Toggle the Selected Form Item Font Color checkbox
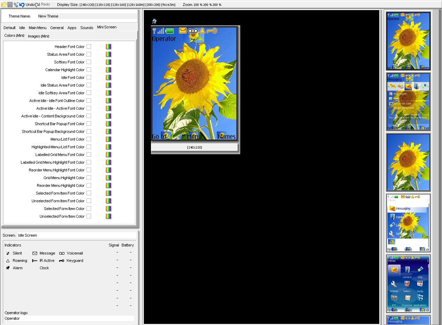 [x=89, y=193]
